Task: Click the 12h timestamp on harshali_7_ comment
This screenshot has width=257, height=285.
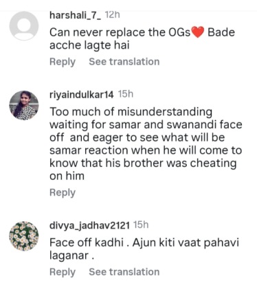Action: pyautogui.click(x=112, y=15)
